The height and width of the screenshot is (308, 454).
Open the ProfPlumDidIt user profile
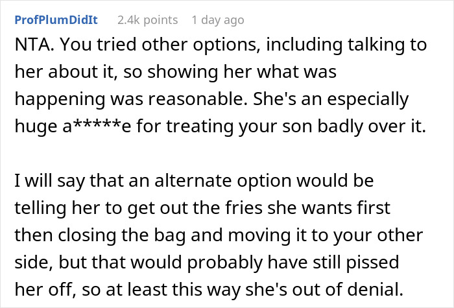pos(56,20)
